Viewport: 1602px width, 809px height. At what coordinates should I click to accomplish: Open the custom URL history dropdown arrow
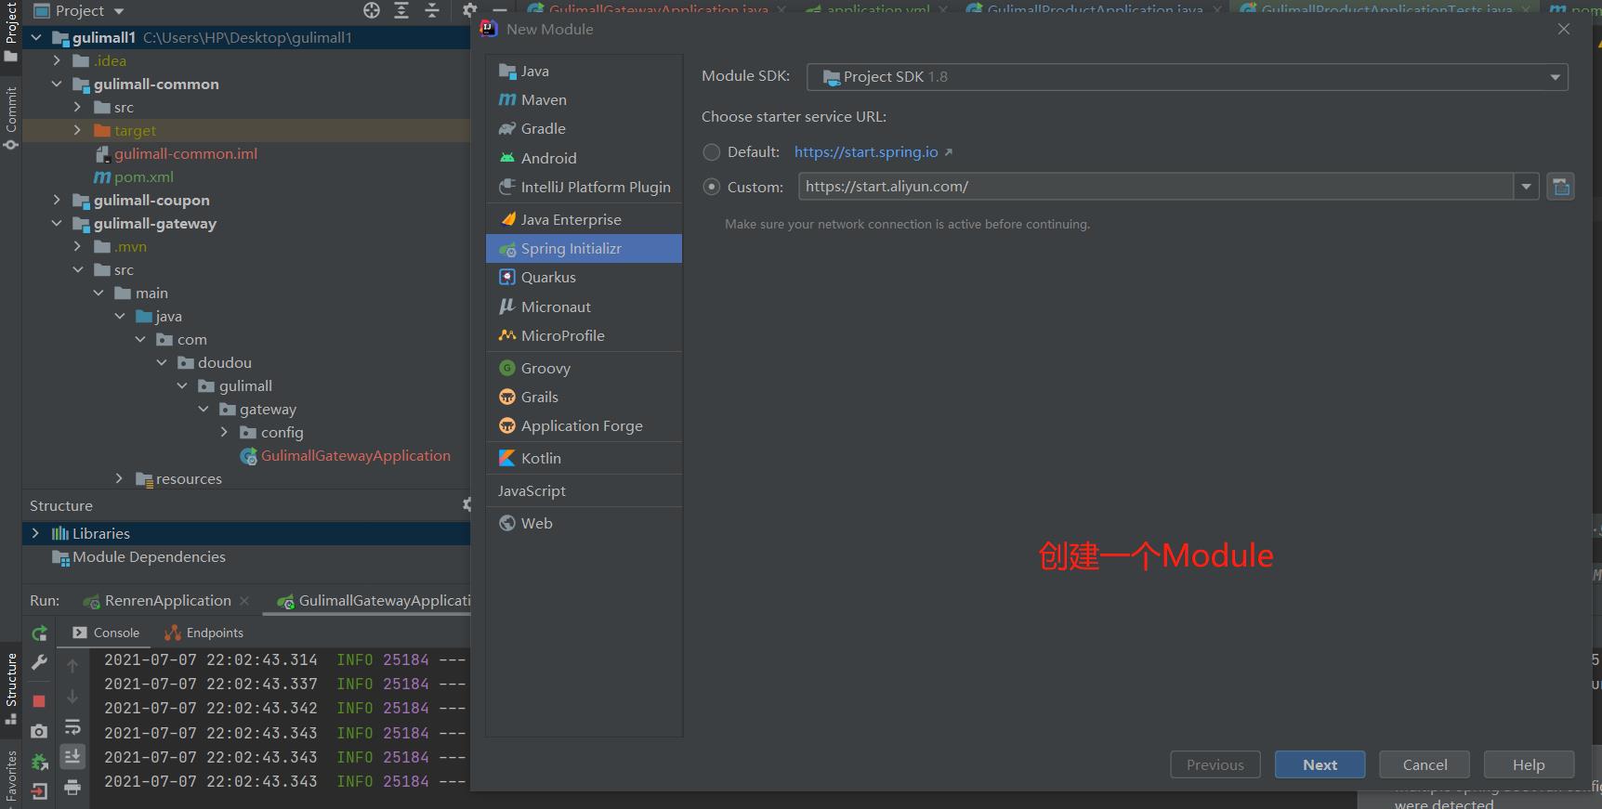point(1526,187)
